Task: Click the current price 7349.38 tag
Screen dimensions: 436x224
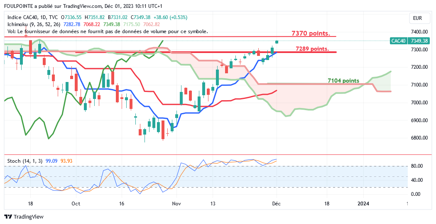Action: (x=419, y=41)
